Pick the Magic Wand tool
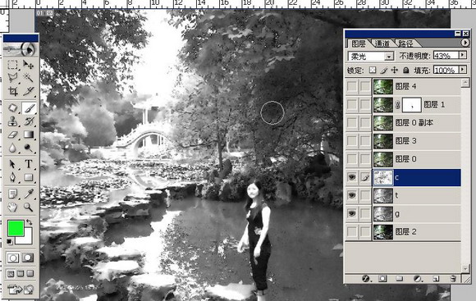This screenshot has height=301, width=476. point(28,78)
